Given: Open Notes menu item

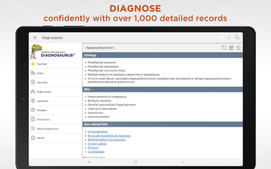Looking at the screenshot, I should [x=55, y=73].
